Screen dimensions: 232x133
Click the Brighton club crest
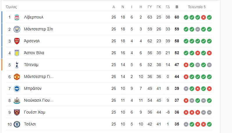click(x=17, y=89)
